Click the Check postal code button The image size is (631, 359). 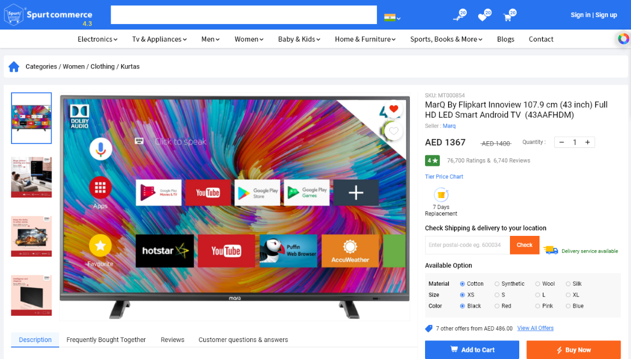pyautogui.click(x=524, y=245)
